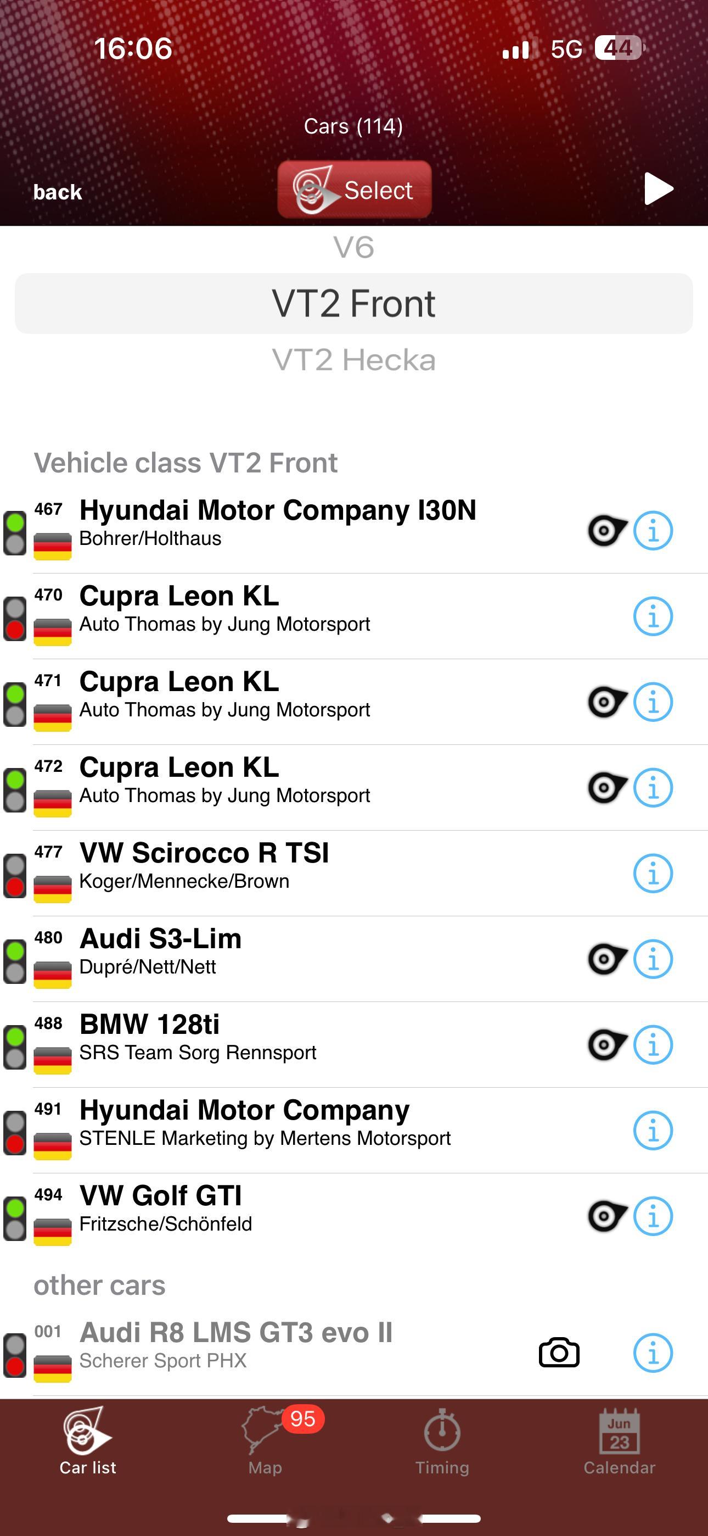Tap the play arrow in the header
The image size is (708, 1536).
click(659, 189)
